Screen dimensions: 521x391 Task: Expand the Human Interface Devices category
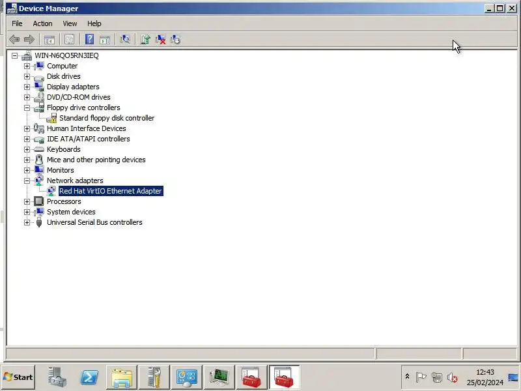pyautogui.click(x=27, y=128)
